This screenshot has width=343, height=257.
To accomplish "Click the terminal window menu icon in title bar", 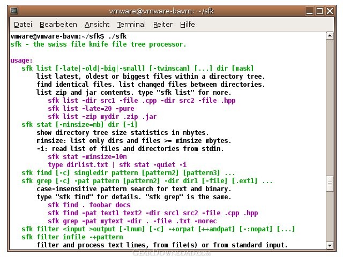I will tap(14, 11).
